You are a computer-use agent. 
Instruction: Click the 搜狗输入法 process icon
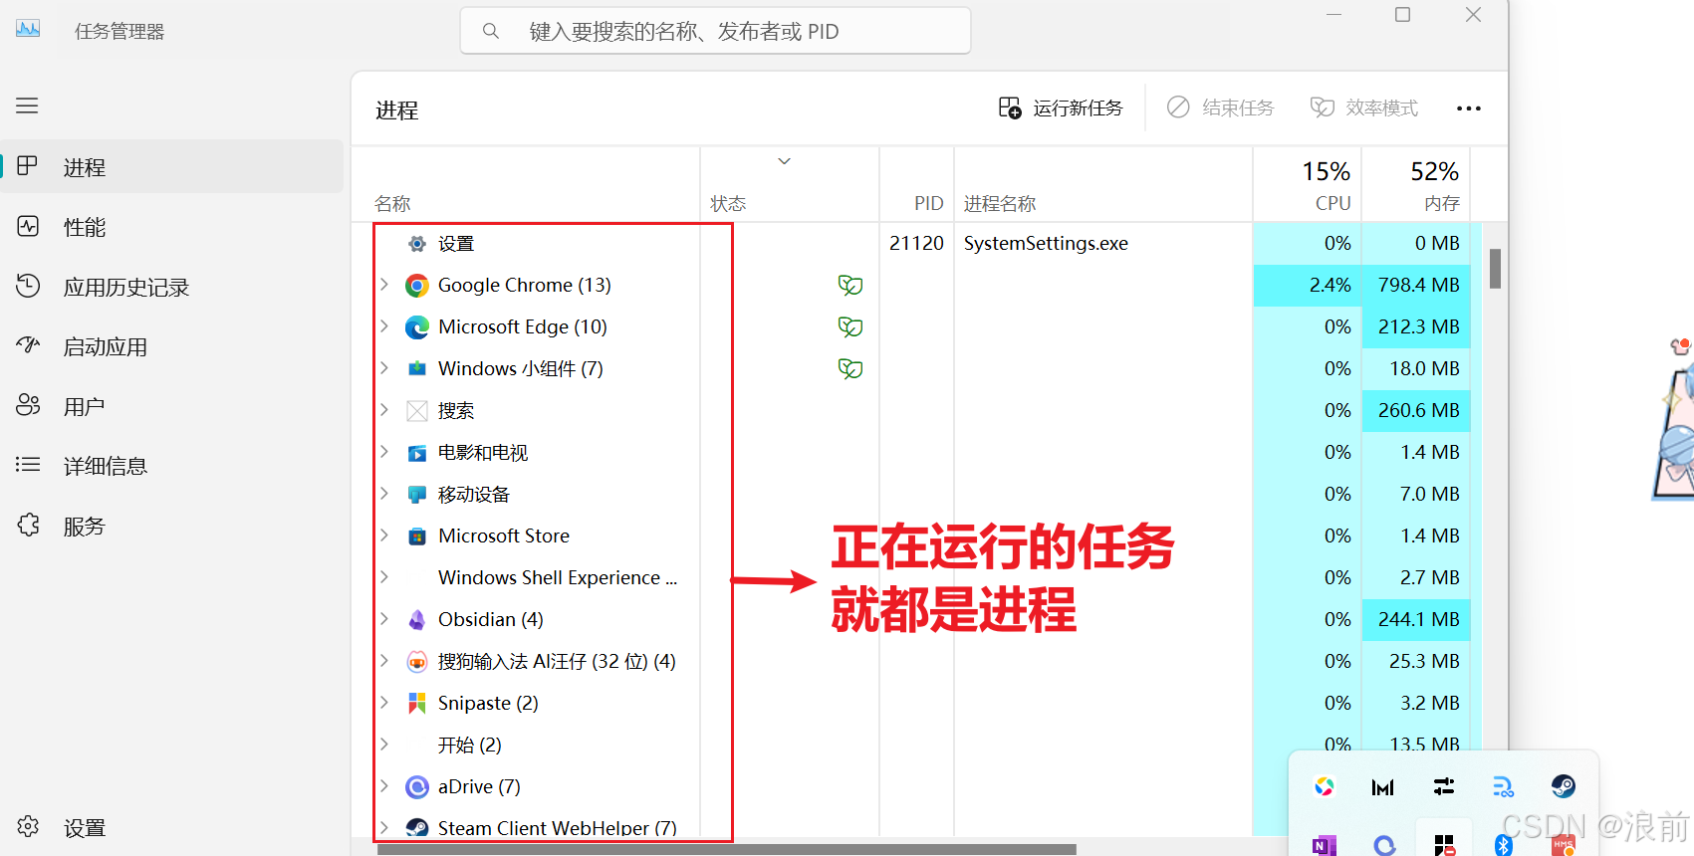(x=417, y=662)
